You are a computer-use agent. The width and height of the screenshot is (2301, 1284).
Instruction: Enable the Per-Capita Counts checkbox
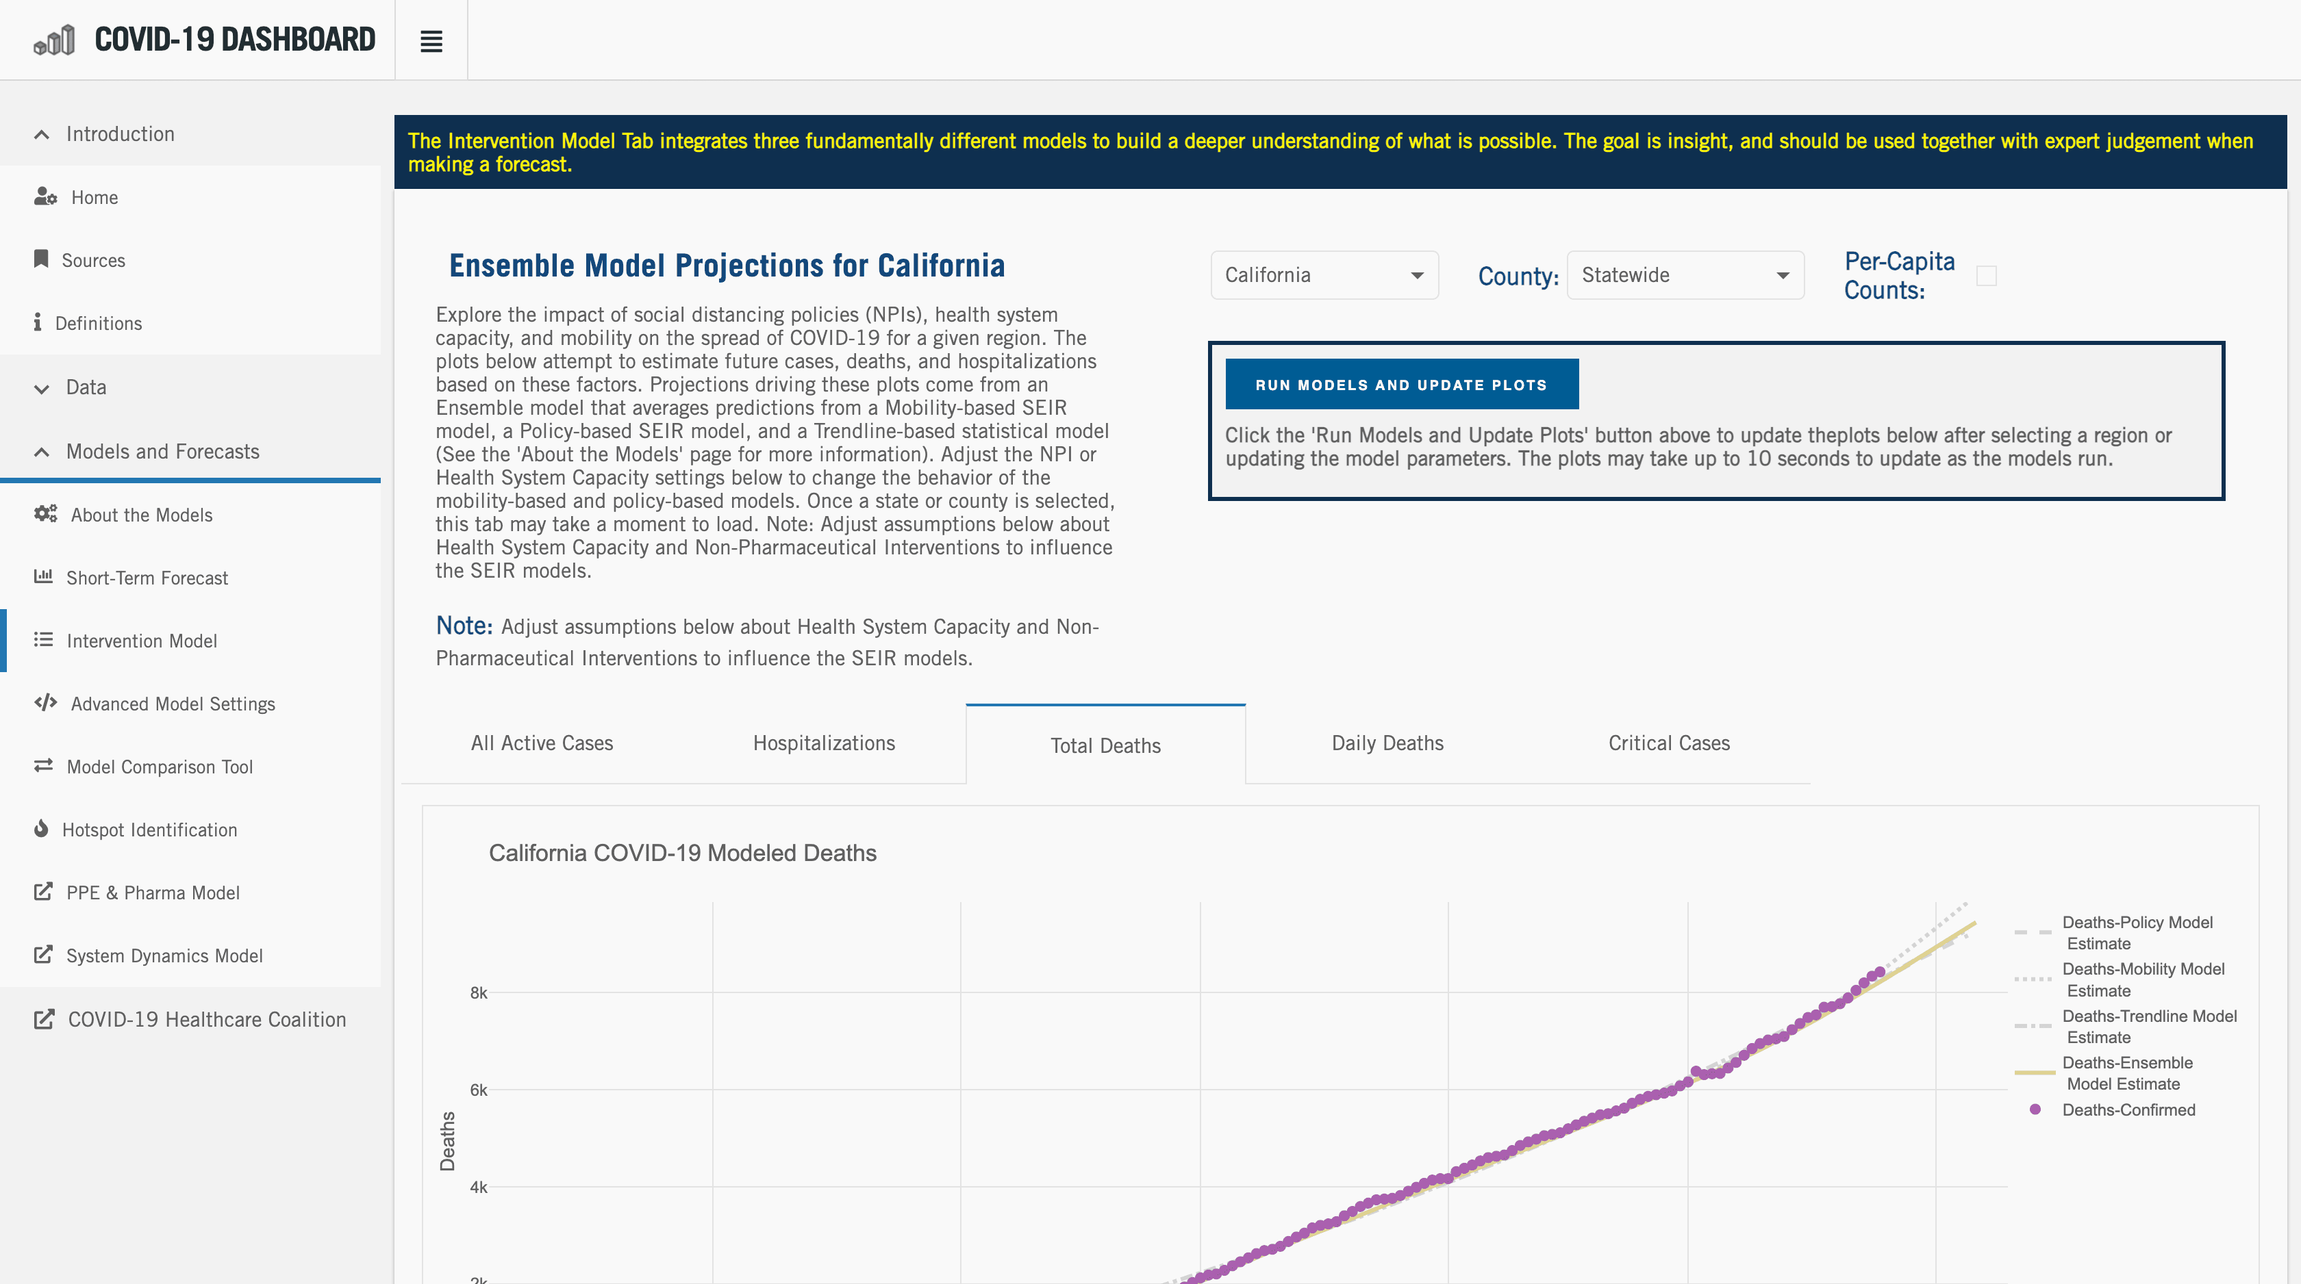[1986, 276]
